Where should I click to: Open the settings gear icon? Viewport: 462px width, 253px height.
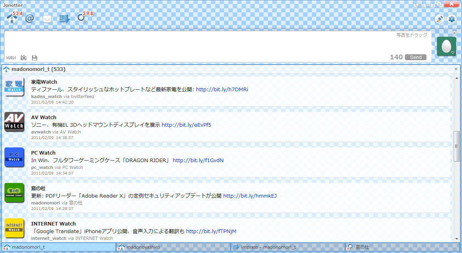[452, 19]
